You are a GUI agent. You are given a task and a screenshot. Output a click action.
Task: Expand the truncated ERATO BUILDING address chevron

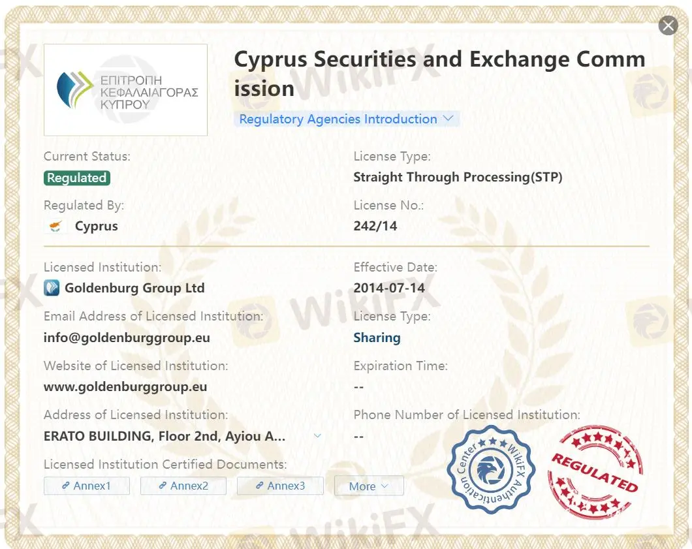pyautogui.click(x=317, y=435)
